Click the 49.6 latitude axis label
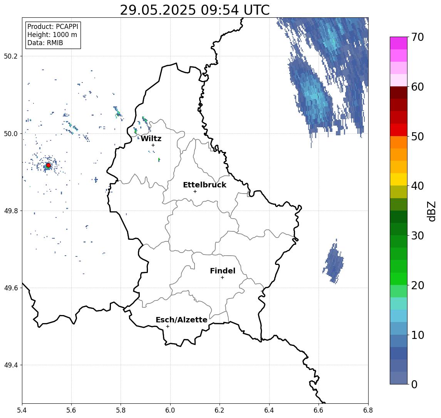Image resolution: width=441 pixels, height=418 pixels. 11,288
